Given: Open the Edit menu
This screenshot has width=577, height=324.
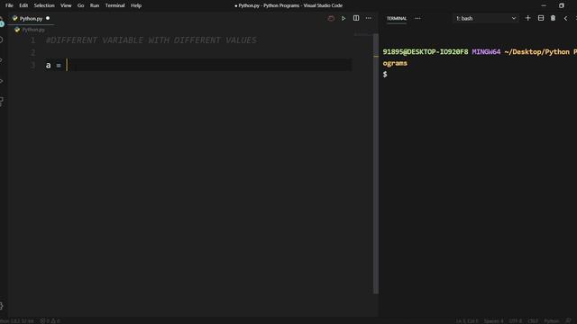Looking at the screenshot, I should click(x=23, y=5).
